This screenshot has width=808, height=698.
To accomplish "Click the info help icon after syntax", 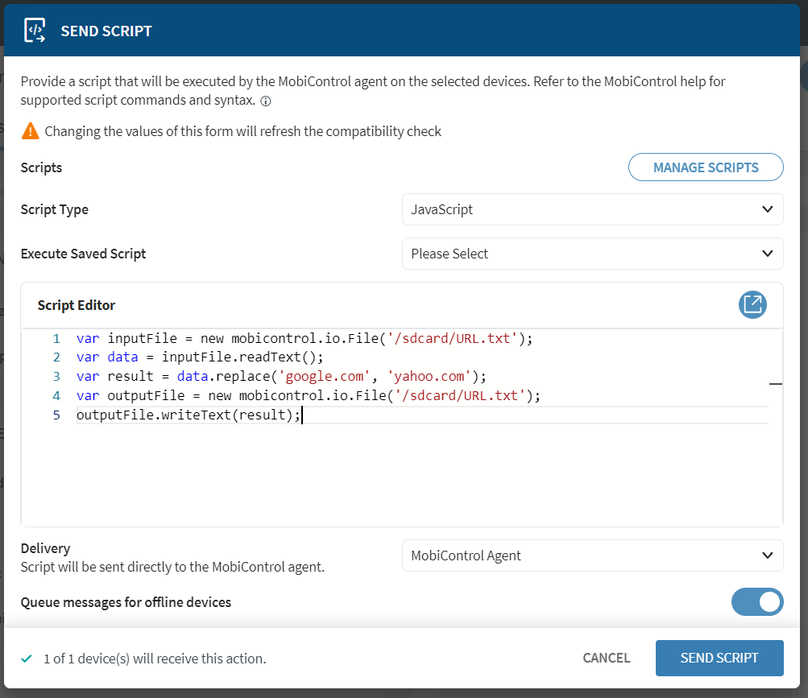I will point(266,102).
